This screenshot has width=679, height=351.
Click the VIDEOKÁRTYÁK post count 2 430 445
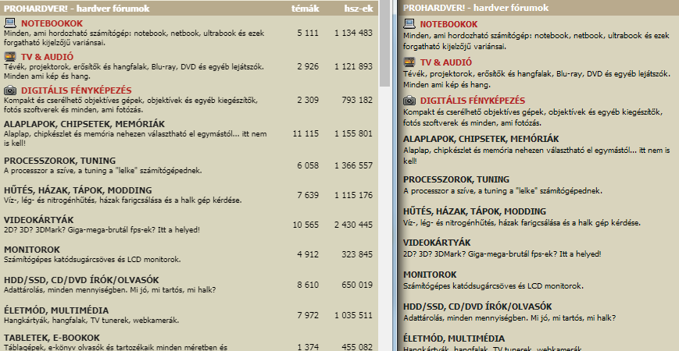click(353, 225)
